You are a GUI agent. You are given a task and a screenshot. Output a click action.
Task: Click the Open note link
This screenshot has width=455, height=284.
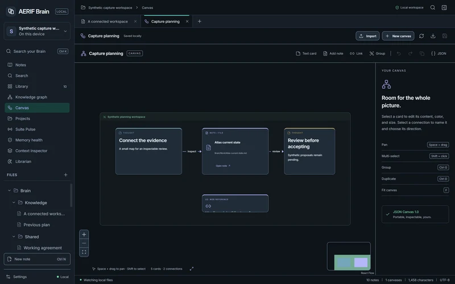point(223,166)
